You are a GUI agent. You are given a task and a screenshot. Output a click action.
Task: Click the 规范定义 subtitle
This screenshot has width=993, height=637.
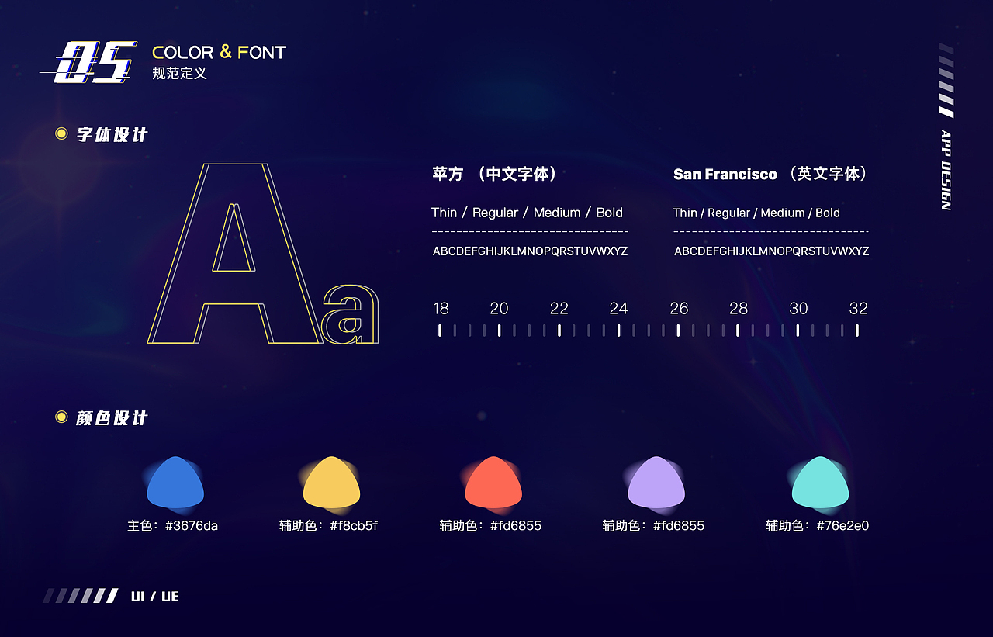pos(180,74)
